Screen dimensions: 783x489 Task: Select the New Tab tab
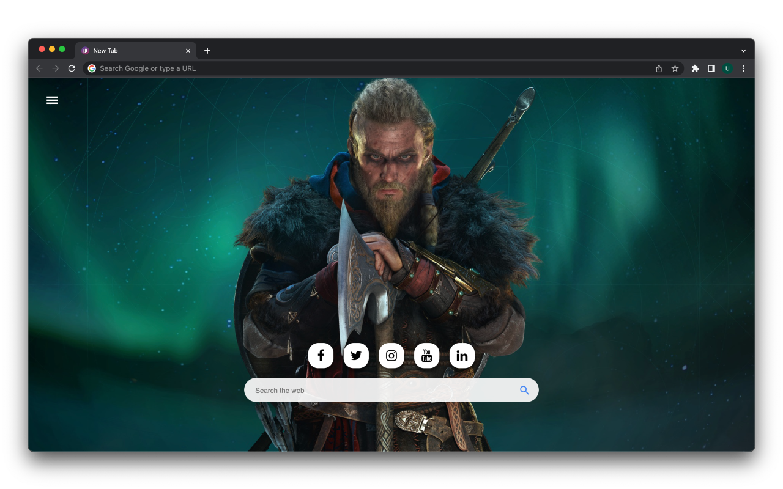click(x=136, y=51)
